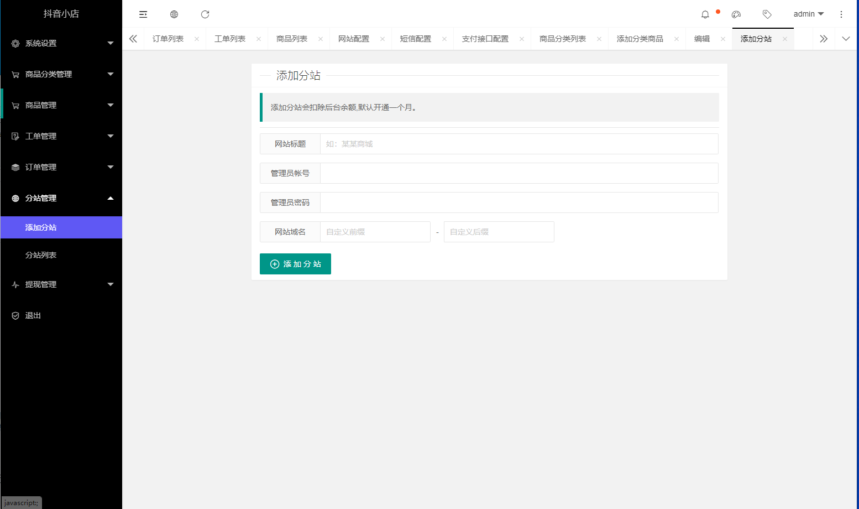
Task: Click the 系统设置 gear icon
Action: 15,43
